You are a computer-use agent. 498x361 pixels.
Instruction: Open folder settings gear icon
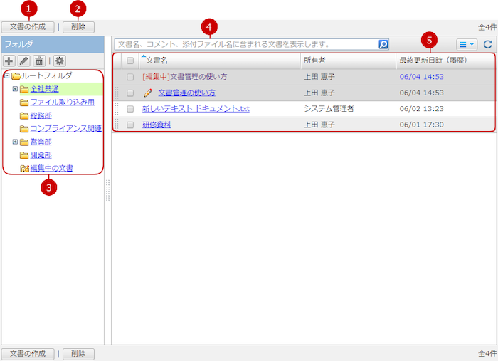point(60,61)
